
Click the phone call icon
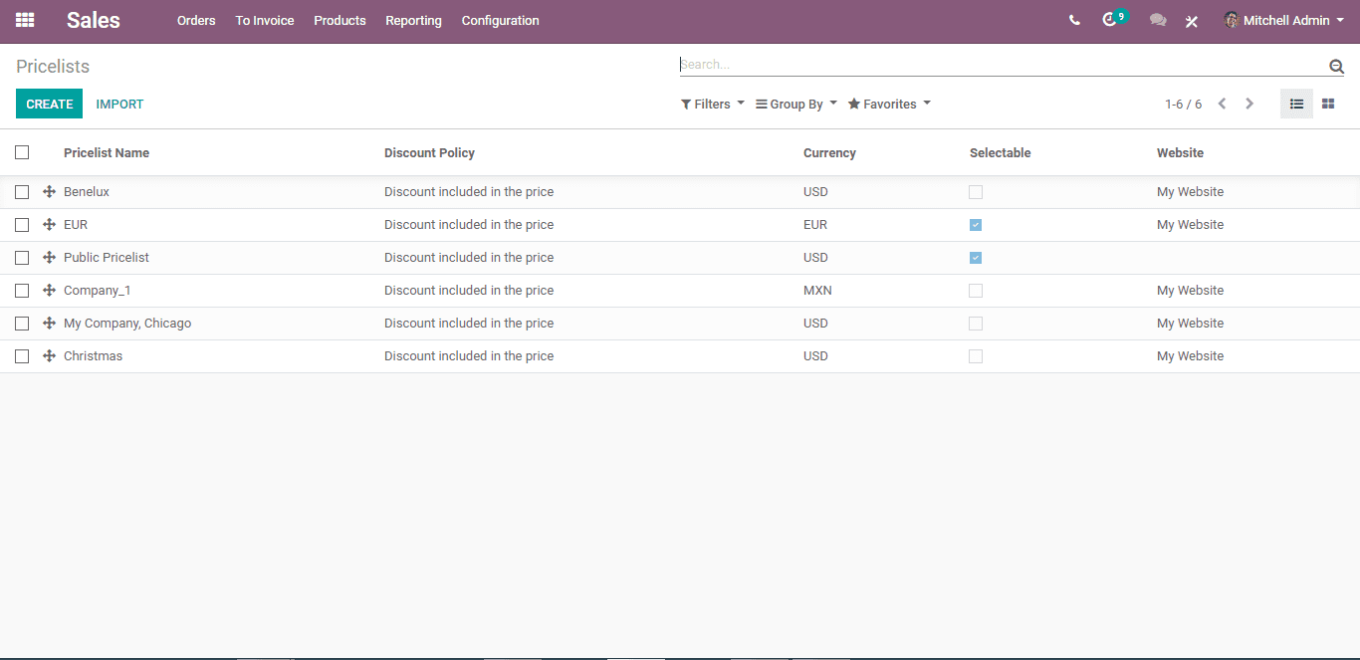click(1074, 20)
